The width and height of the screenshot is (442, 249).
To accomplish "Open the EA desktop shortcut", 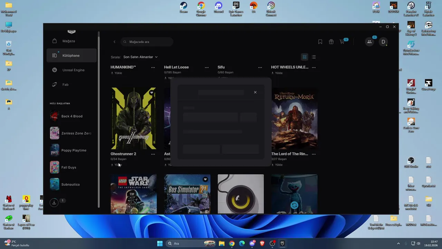I will click(253, 8).
